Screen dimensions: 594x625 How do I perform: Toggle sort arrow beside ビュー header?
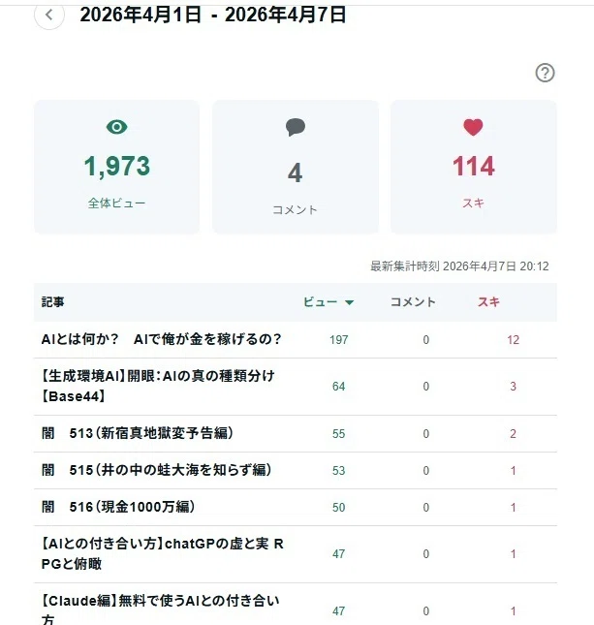(x=349, y=302)
